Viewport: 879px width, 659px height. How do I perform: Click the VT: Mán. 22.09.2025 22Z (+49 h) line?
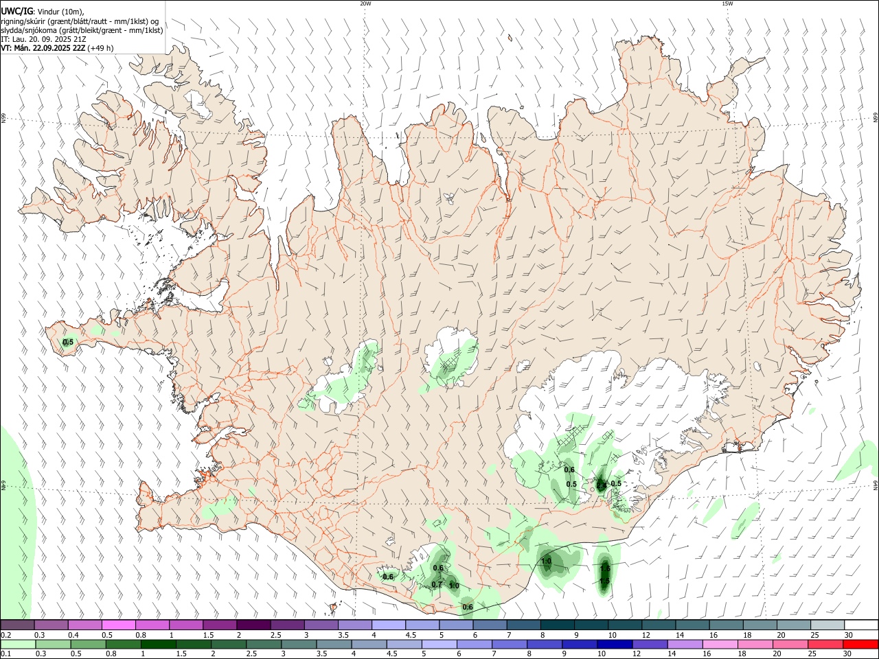pyautogui.click(x=57, y=48)
